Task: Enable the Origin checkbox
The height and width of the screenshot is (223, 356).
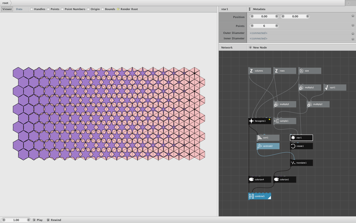Action: [x=88, y=9]
